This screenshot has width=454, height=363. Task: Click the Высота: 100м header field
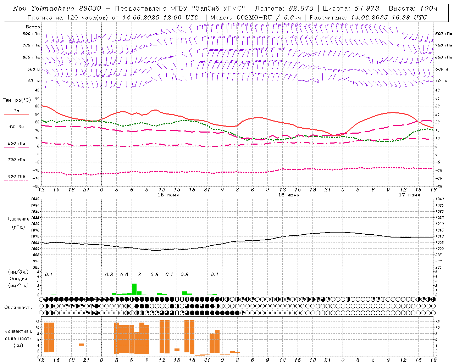(413, 9)
